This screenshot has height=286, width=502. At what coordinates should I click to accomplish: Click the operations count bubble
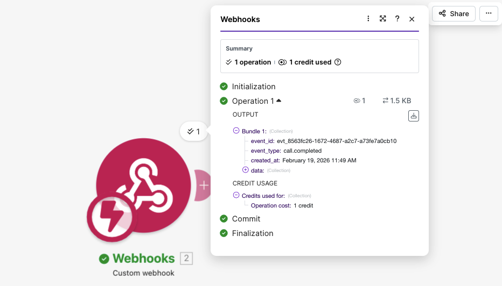[x=193, y=131]
